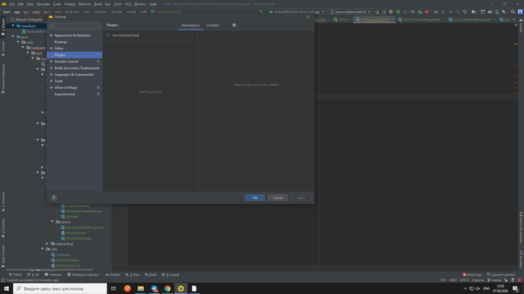Screen dimensions: 524x294
Task: Click the Windows Start button
Action: tap(6, 289)
